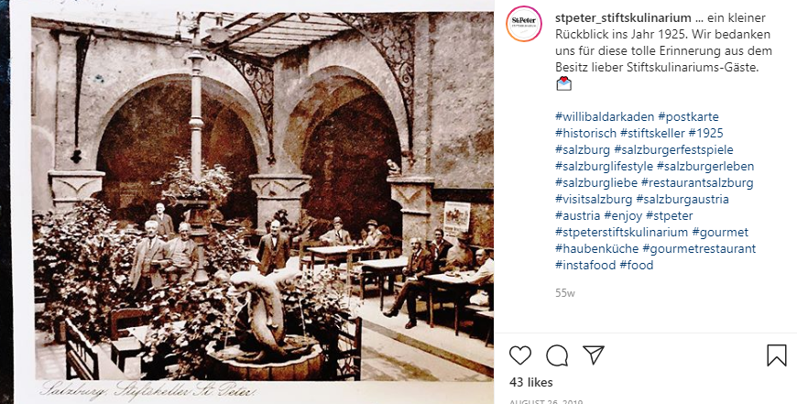The image size is (797, 404).
Task: Open the #haubenküche hashtag
Action: [596, 248]
